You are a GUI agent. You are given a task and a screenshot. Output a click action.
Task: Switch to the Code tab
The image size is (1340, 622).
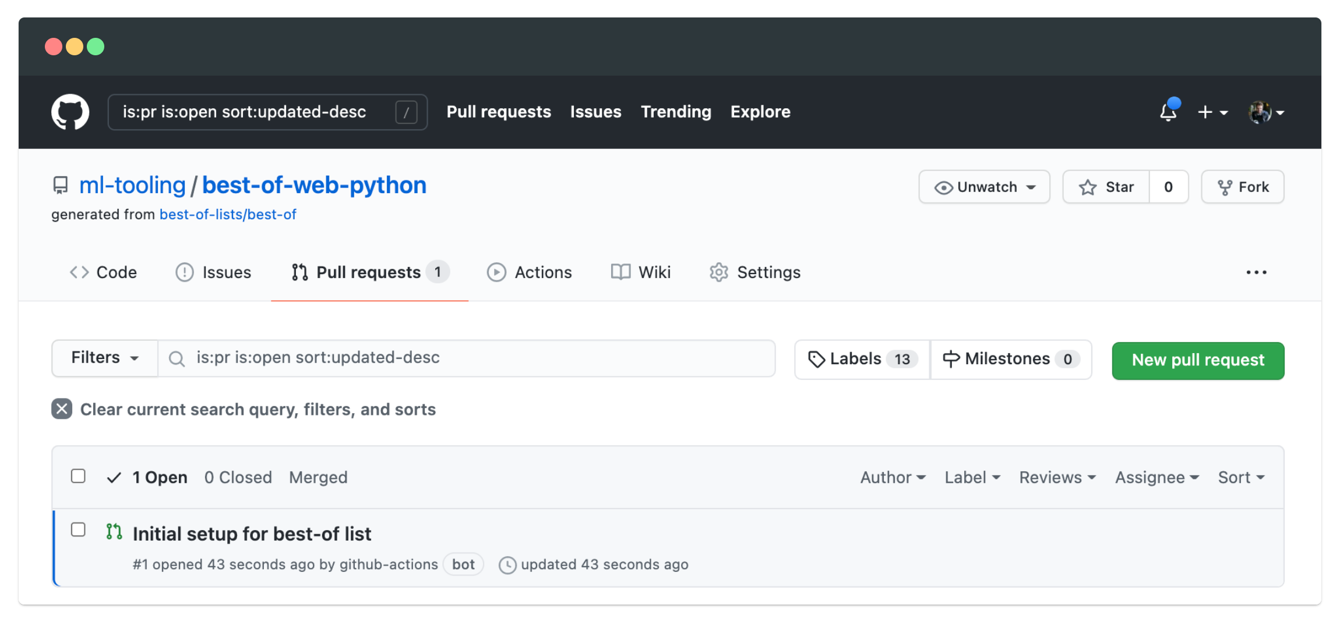(x=103, y=272)
